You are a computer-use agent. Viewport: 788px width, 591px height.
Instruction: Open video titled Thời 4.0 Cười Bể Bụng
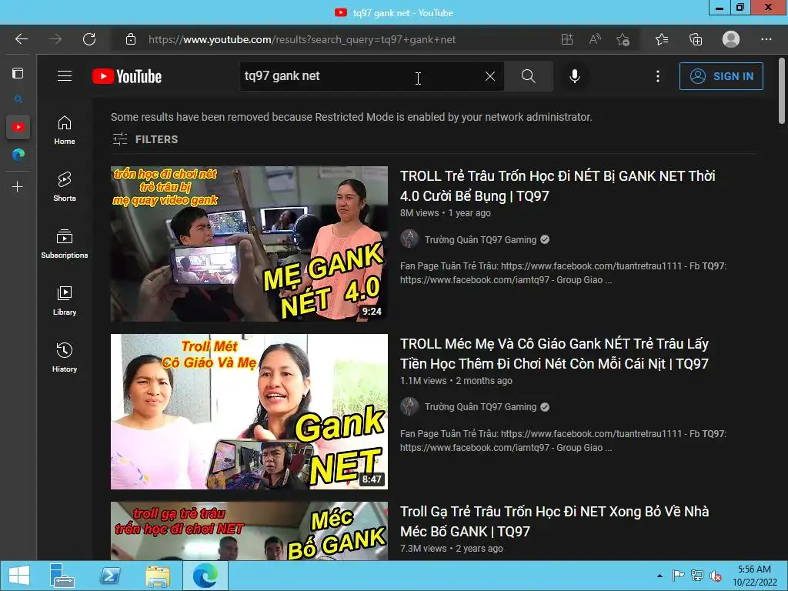click(557, 186)
